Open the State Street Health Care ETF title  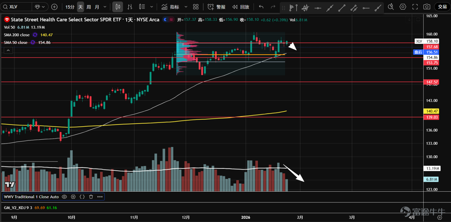[x=85, y=20]
